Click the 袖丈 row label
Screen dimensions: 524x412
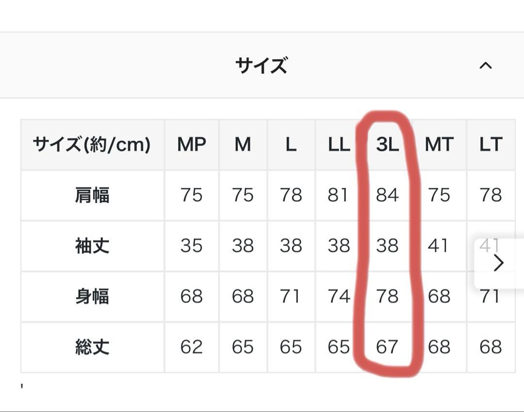[93, 246]
